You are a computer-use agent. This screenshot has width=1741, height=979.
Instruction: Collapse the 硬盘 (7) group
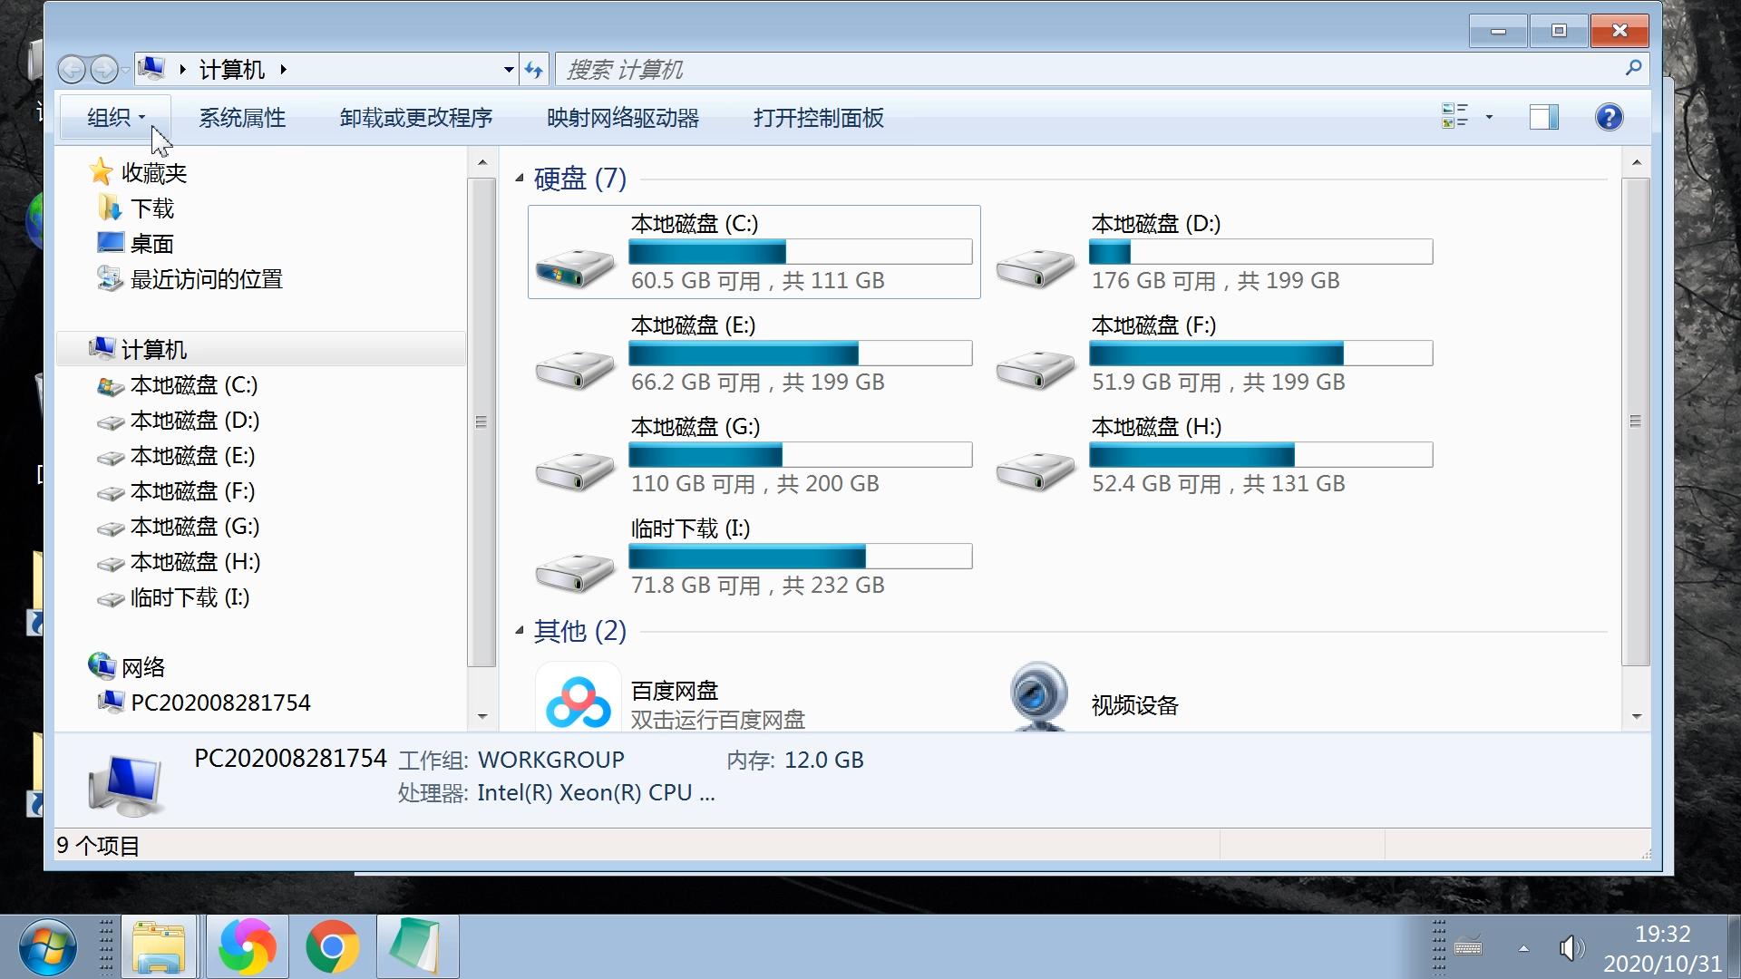tap(520, 178)
